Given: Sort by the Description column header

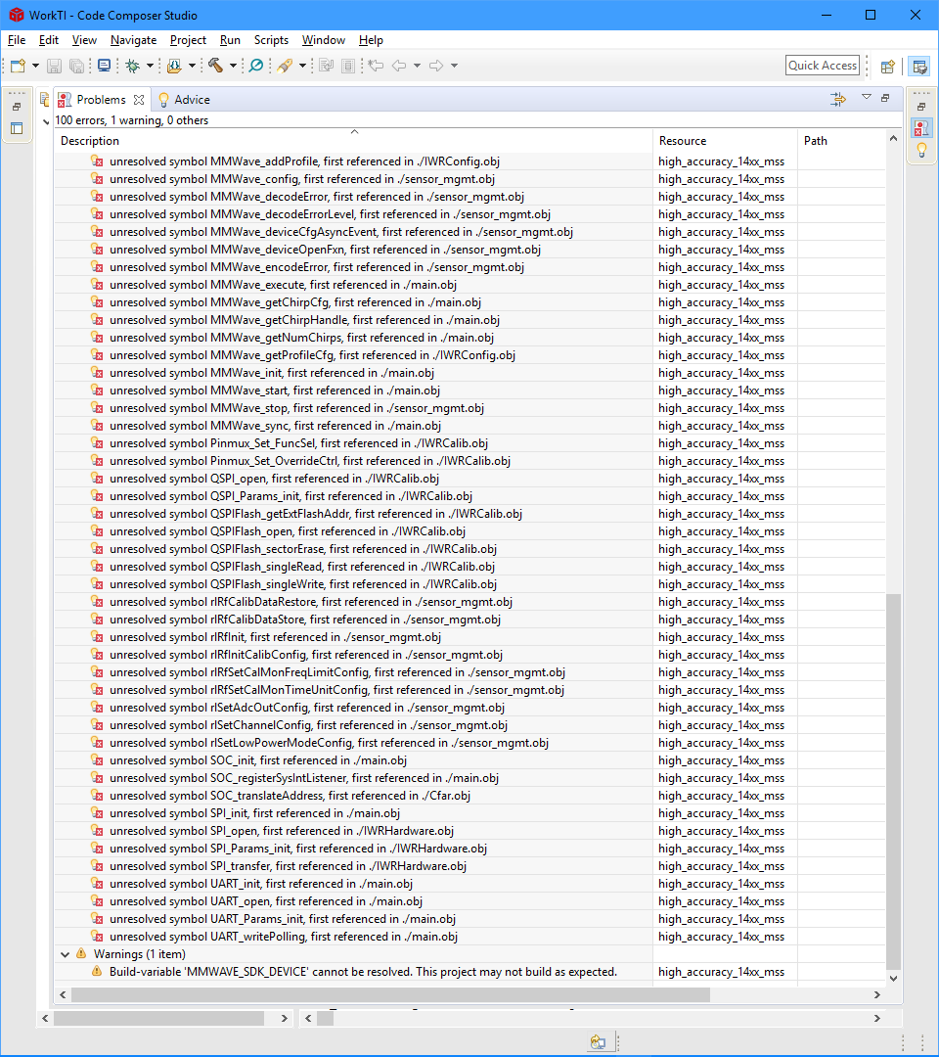Looking at the screenshot, I should pyautogui.click(x=353, y=141).
